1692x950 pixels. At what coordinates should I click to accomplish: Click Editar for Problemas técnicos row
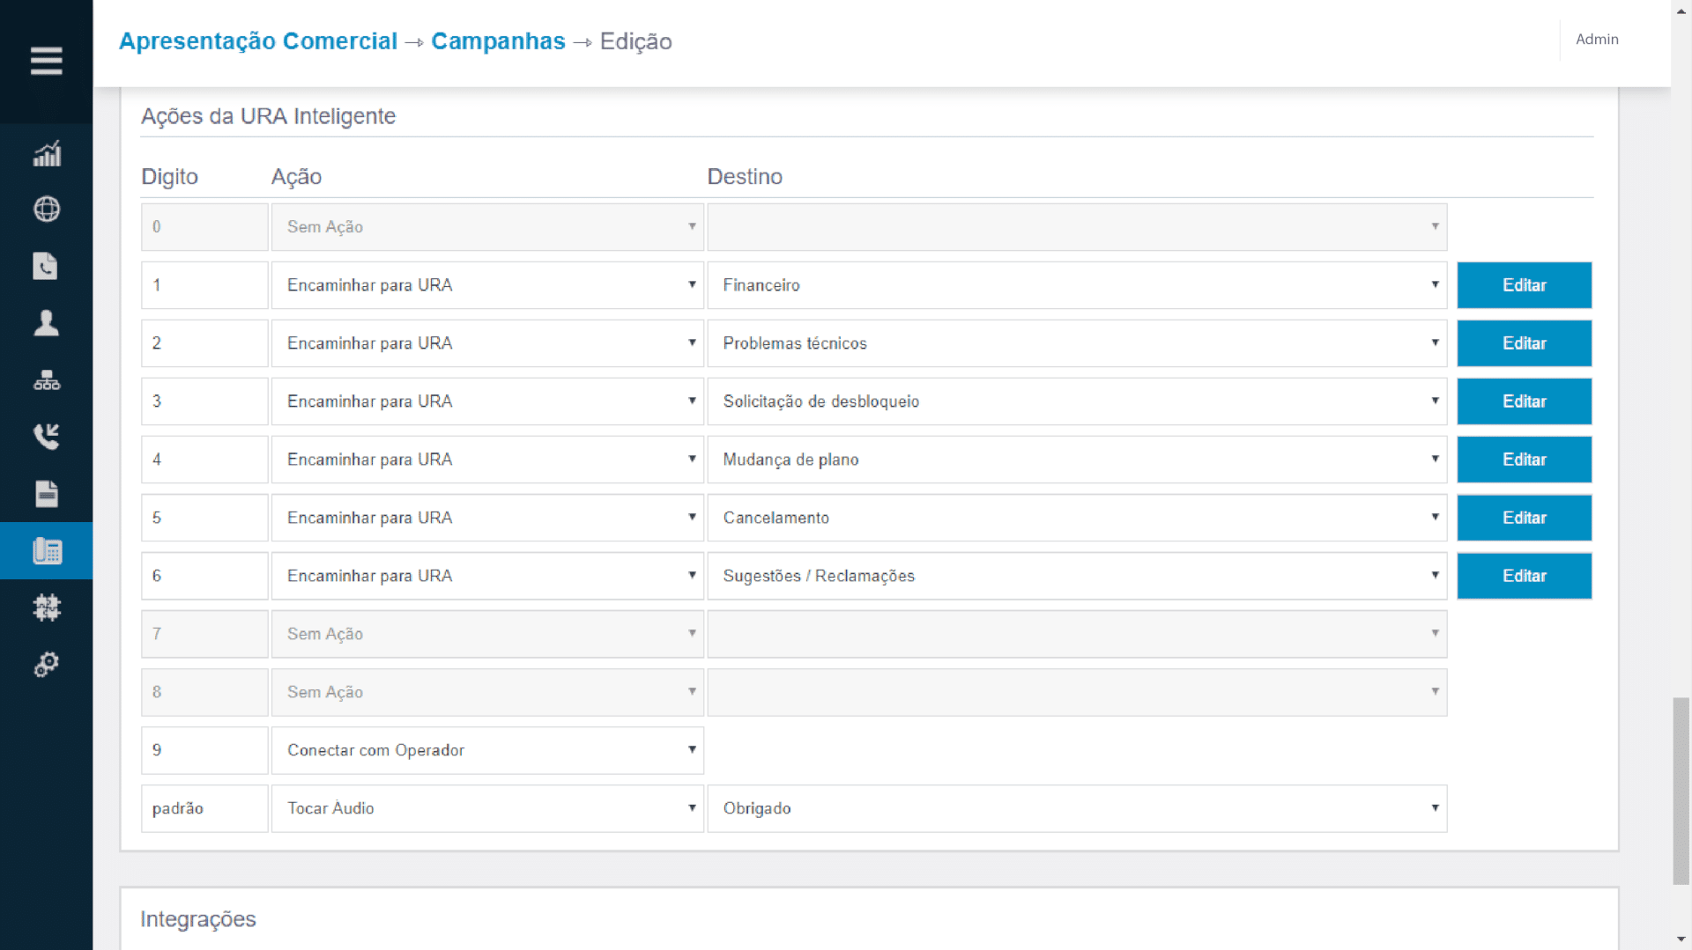[x=1524, y=343]
